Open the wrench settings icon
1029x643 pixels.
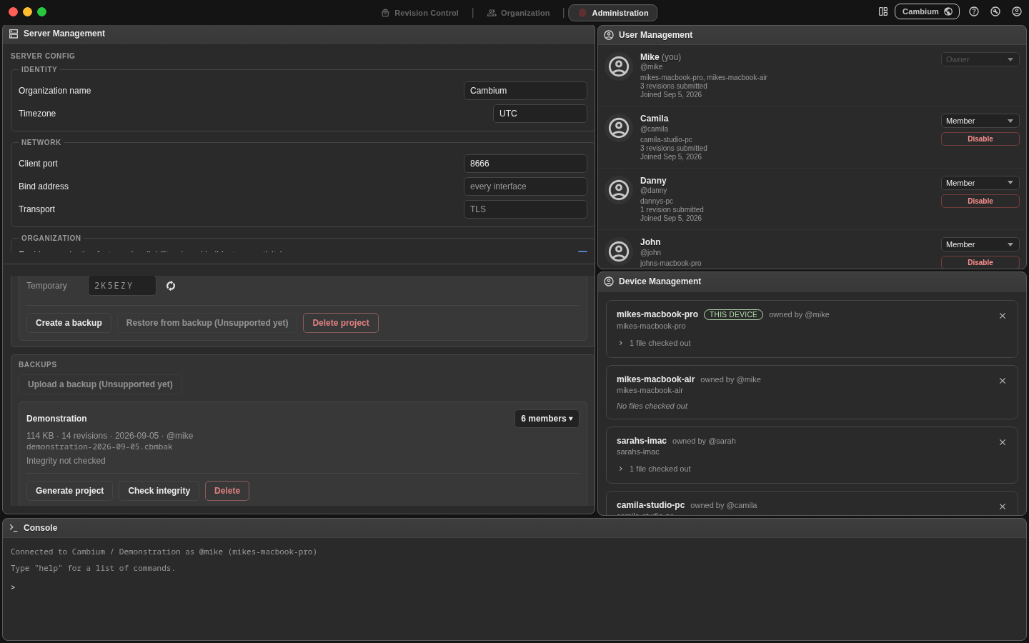[995, 11]
